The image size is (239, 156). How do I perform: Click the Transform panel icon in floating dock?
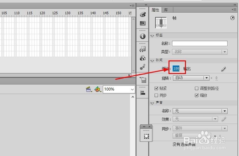[146, 136]
